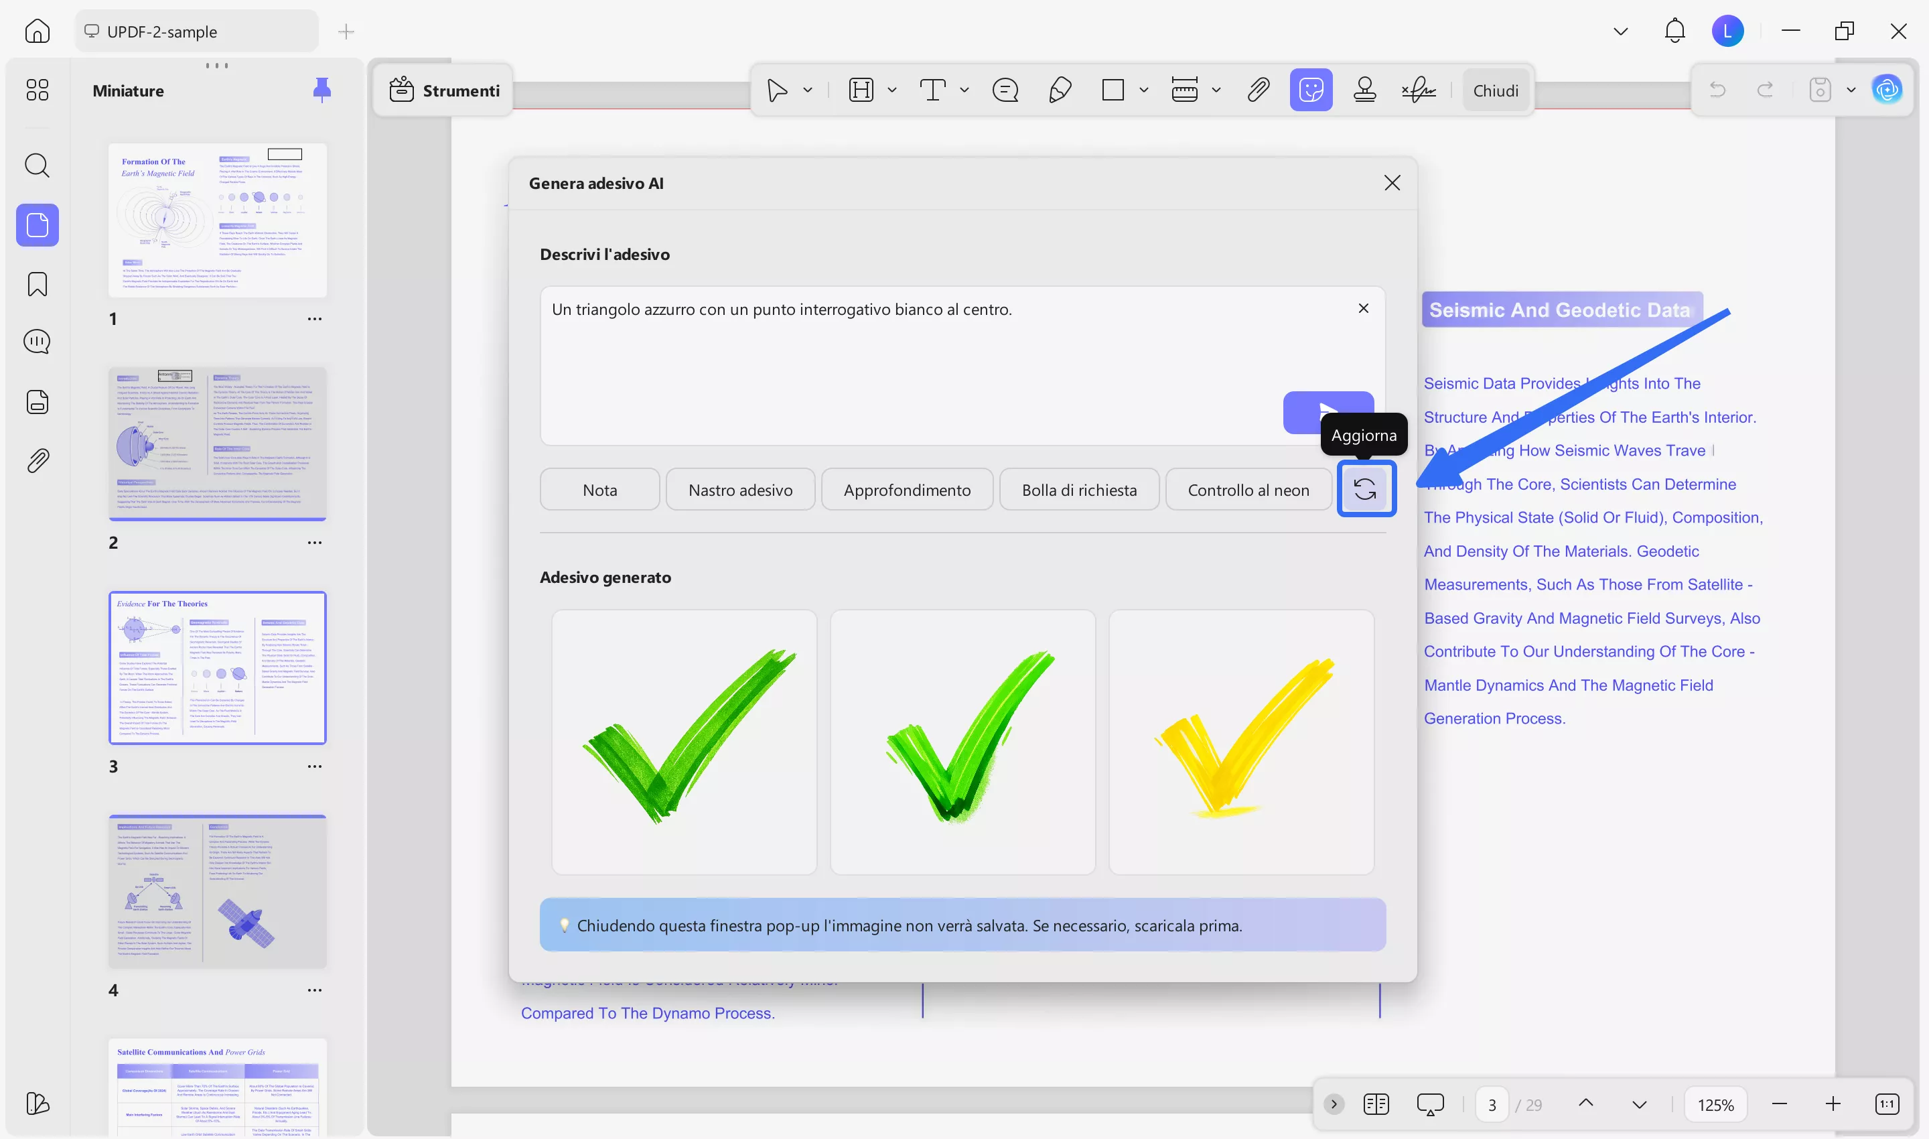Select the attachment paperclip in toolbar
This screenshot has height=1139, width=1929.
point(1259,90)
